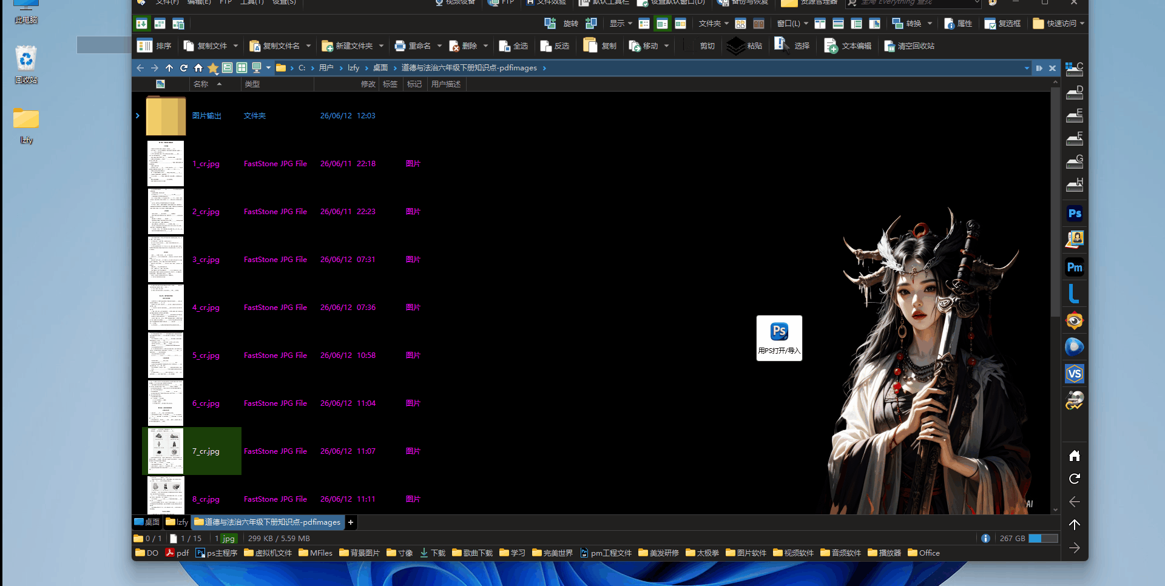Click 用户 in the path breadcrumb

click(x=326, y=68)
